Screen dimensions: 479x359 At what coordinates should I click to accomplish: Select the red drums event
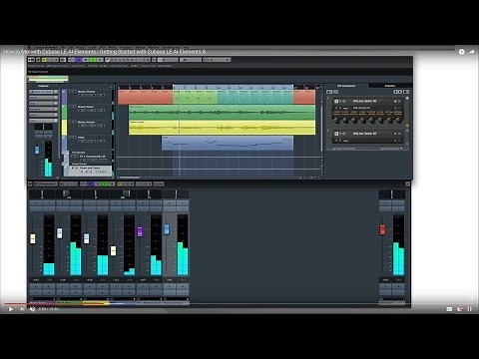[146, 97]
